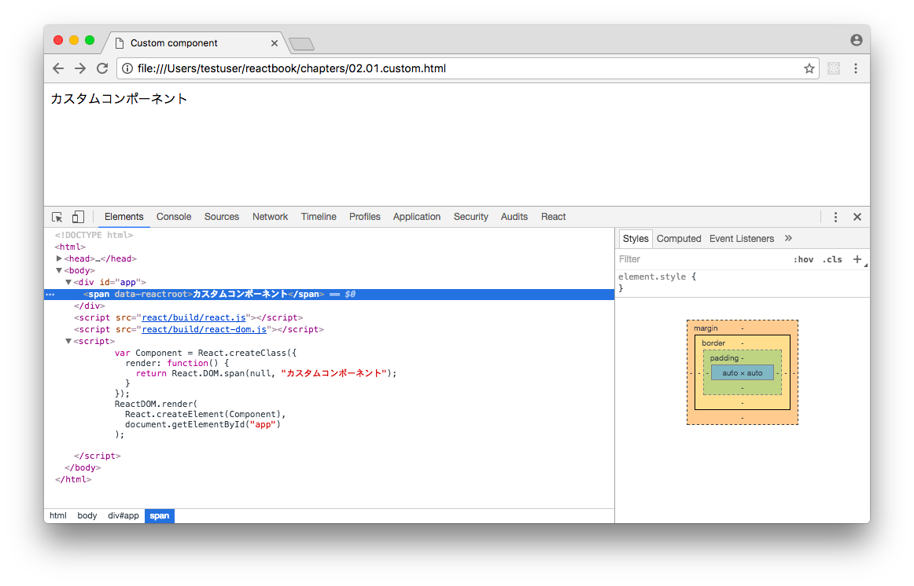Click the user profile icon in the title bar

click(x=857, y=40)
